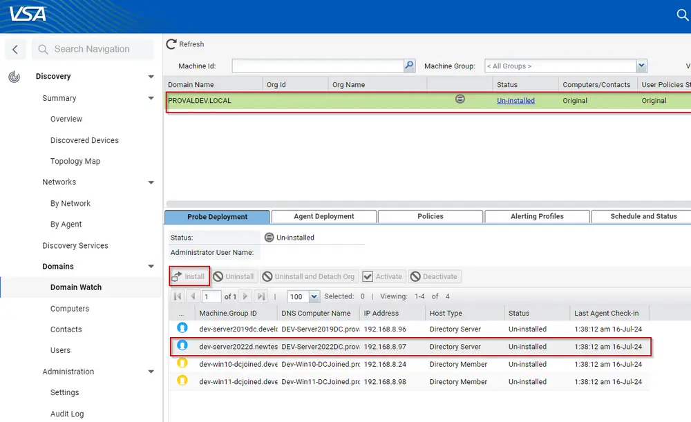This screenshot has height=422, width=691.
Task: Click agent icon for dev-server2019dc row
Action: click(x=182, y=328)
